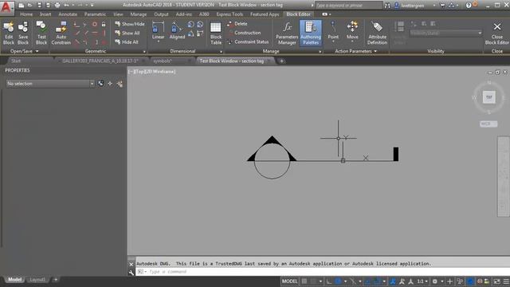
Task: Toggle the grid display in status bar
Action: (304, 281)
